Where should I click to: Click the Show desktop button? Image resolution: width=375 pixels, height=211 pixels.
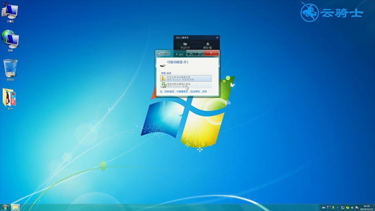coord(374,207)
